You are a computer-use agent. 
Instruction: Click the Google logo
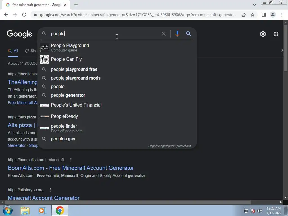[x=19, y=34]
